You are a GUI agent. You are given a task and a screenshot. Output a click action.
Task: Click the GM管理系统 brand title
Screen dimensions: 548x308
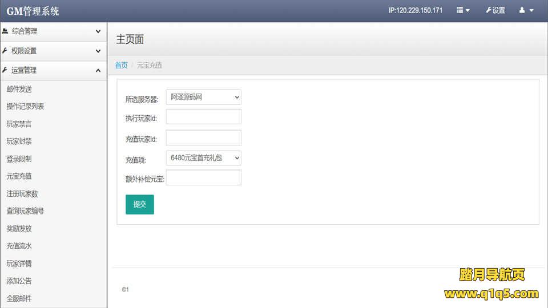tap(33, 11)
